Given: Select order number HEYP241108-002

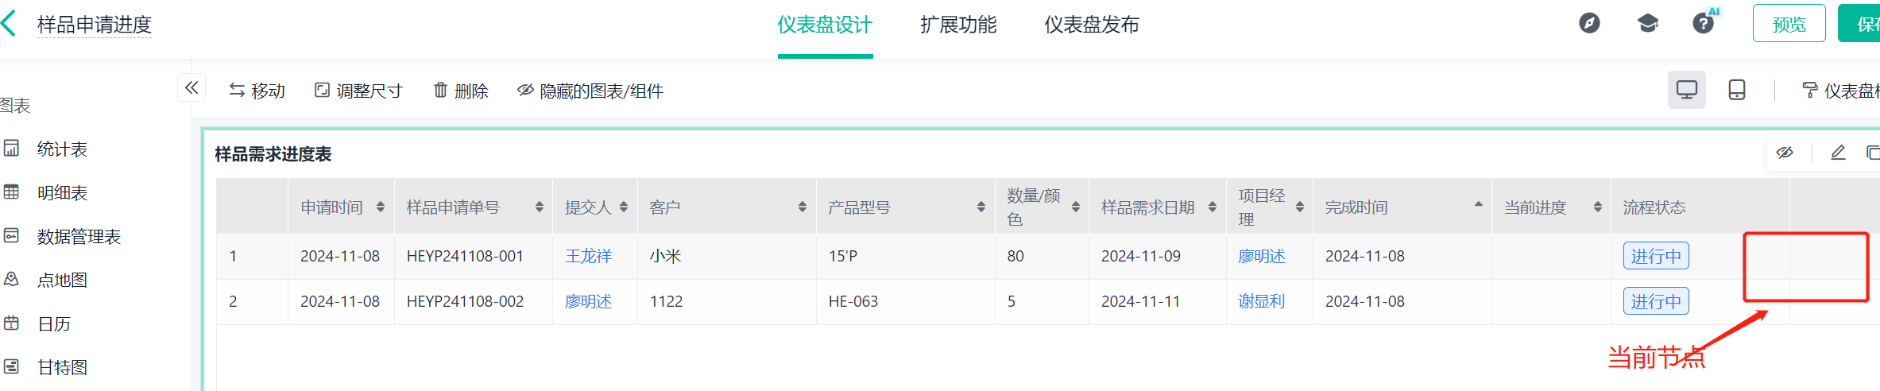Looking at the screenshot, I should click(x=465, y=301).
